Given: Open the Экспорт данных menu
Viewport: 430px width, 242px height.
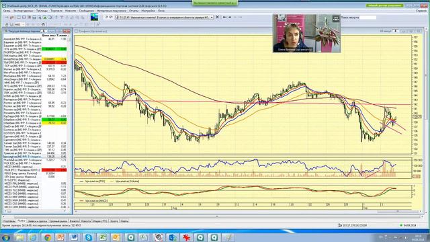Looking at the screenshot, I should 24,11.
